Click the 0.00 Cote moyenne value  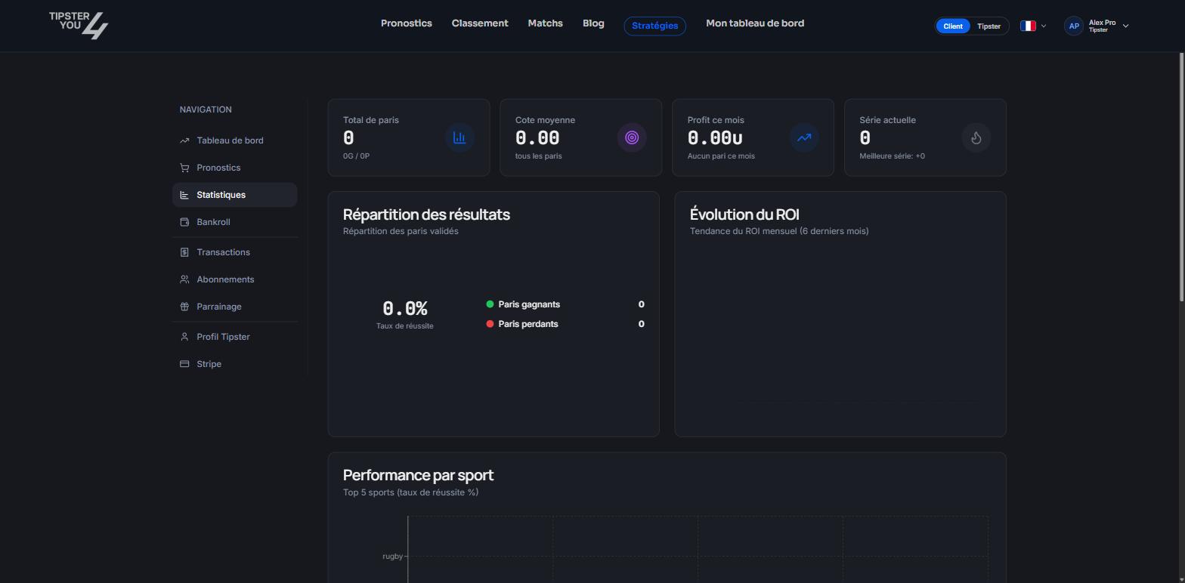537,138
